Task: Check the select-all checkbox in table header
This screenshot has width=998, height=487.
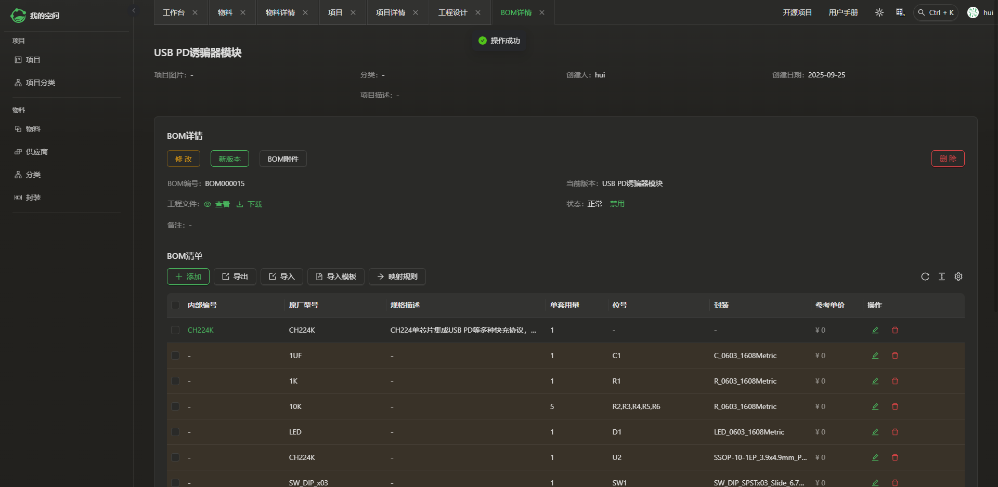Action: pyautogui.click(x=175, y=305)
